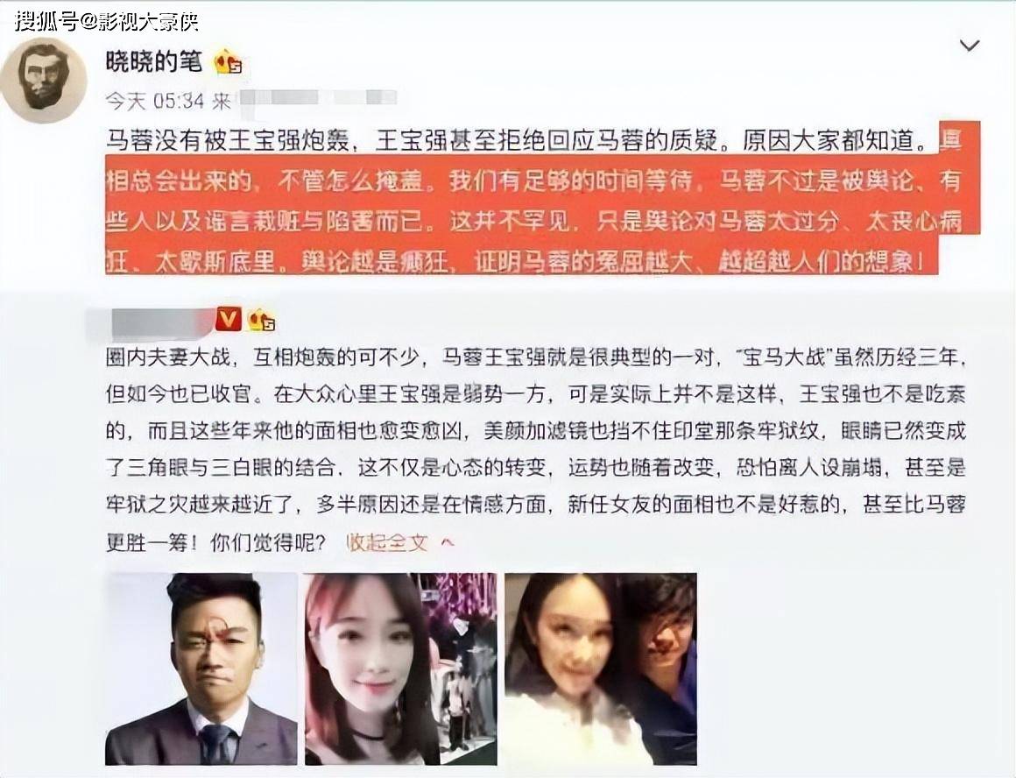Screen dimensions: 1016x778
Task: Click the membership badge beside 晓晓的笔
Action: (x=229, y=62)
